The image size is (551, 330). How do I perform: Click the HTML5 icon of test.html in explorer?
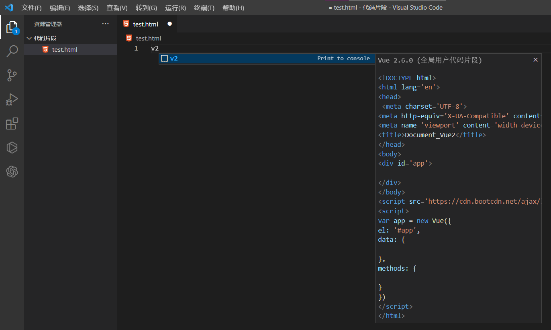tap(45, 49)
